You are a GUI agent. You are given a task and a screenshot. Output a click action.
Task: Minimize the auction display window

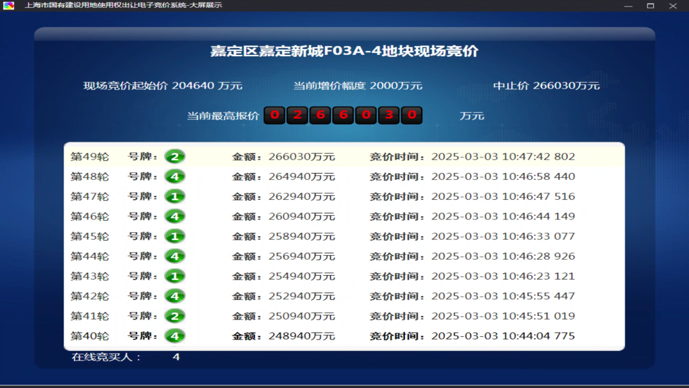628,6
